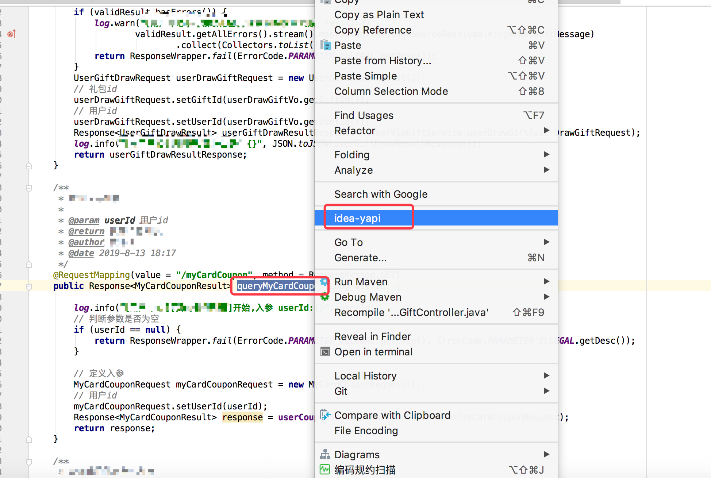Click the 'return userGiftDrawResultResponse;' line
This screenshot has width=711, height=478.
[160, 155]
